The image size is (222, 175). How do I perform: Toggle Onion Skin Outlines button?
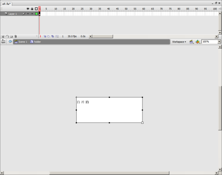pos(48,36)
